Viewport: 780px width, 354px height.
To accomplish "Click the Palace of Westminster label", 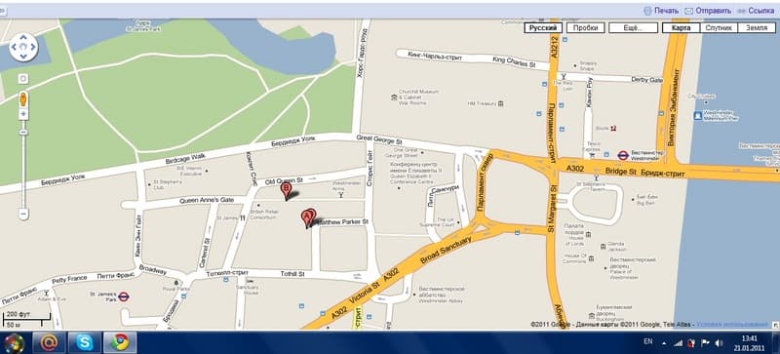I will tap(632, 268).
